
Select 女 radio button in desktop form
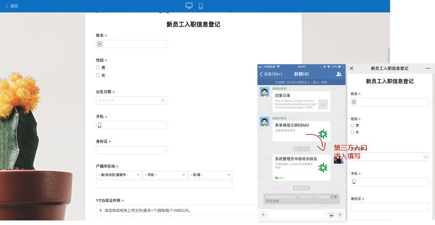[x=98, y=75]
